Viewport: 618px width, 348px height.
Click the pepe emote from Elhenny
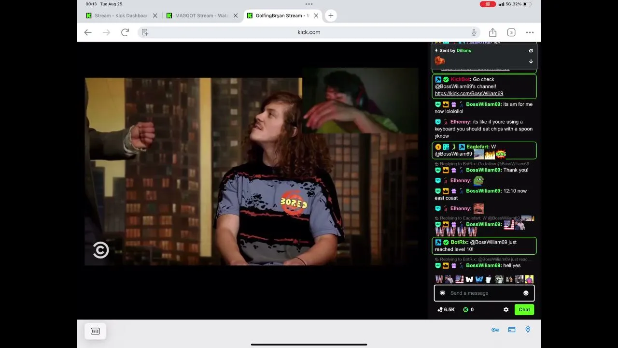[478, 181]
